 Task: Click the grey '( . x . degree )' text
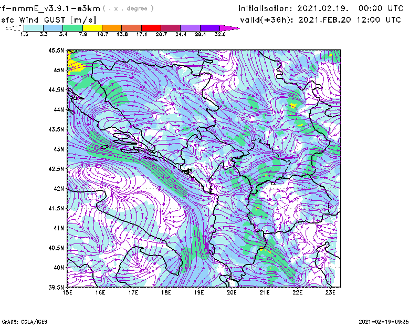[x=128, y=8]
